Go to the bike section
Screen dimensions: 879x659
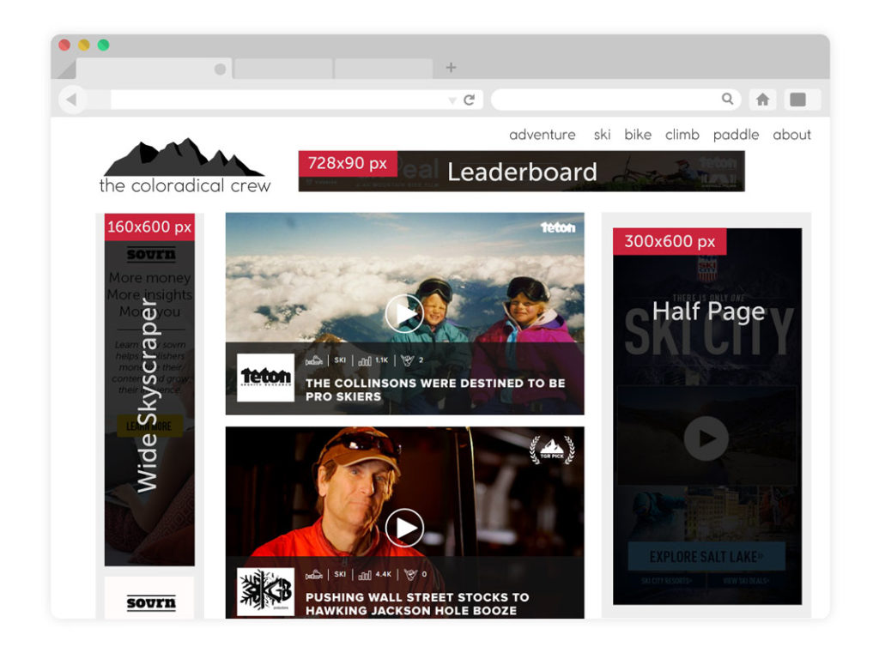tap(638, 135)
